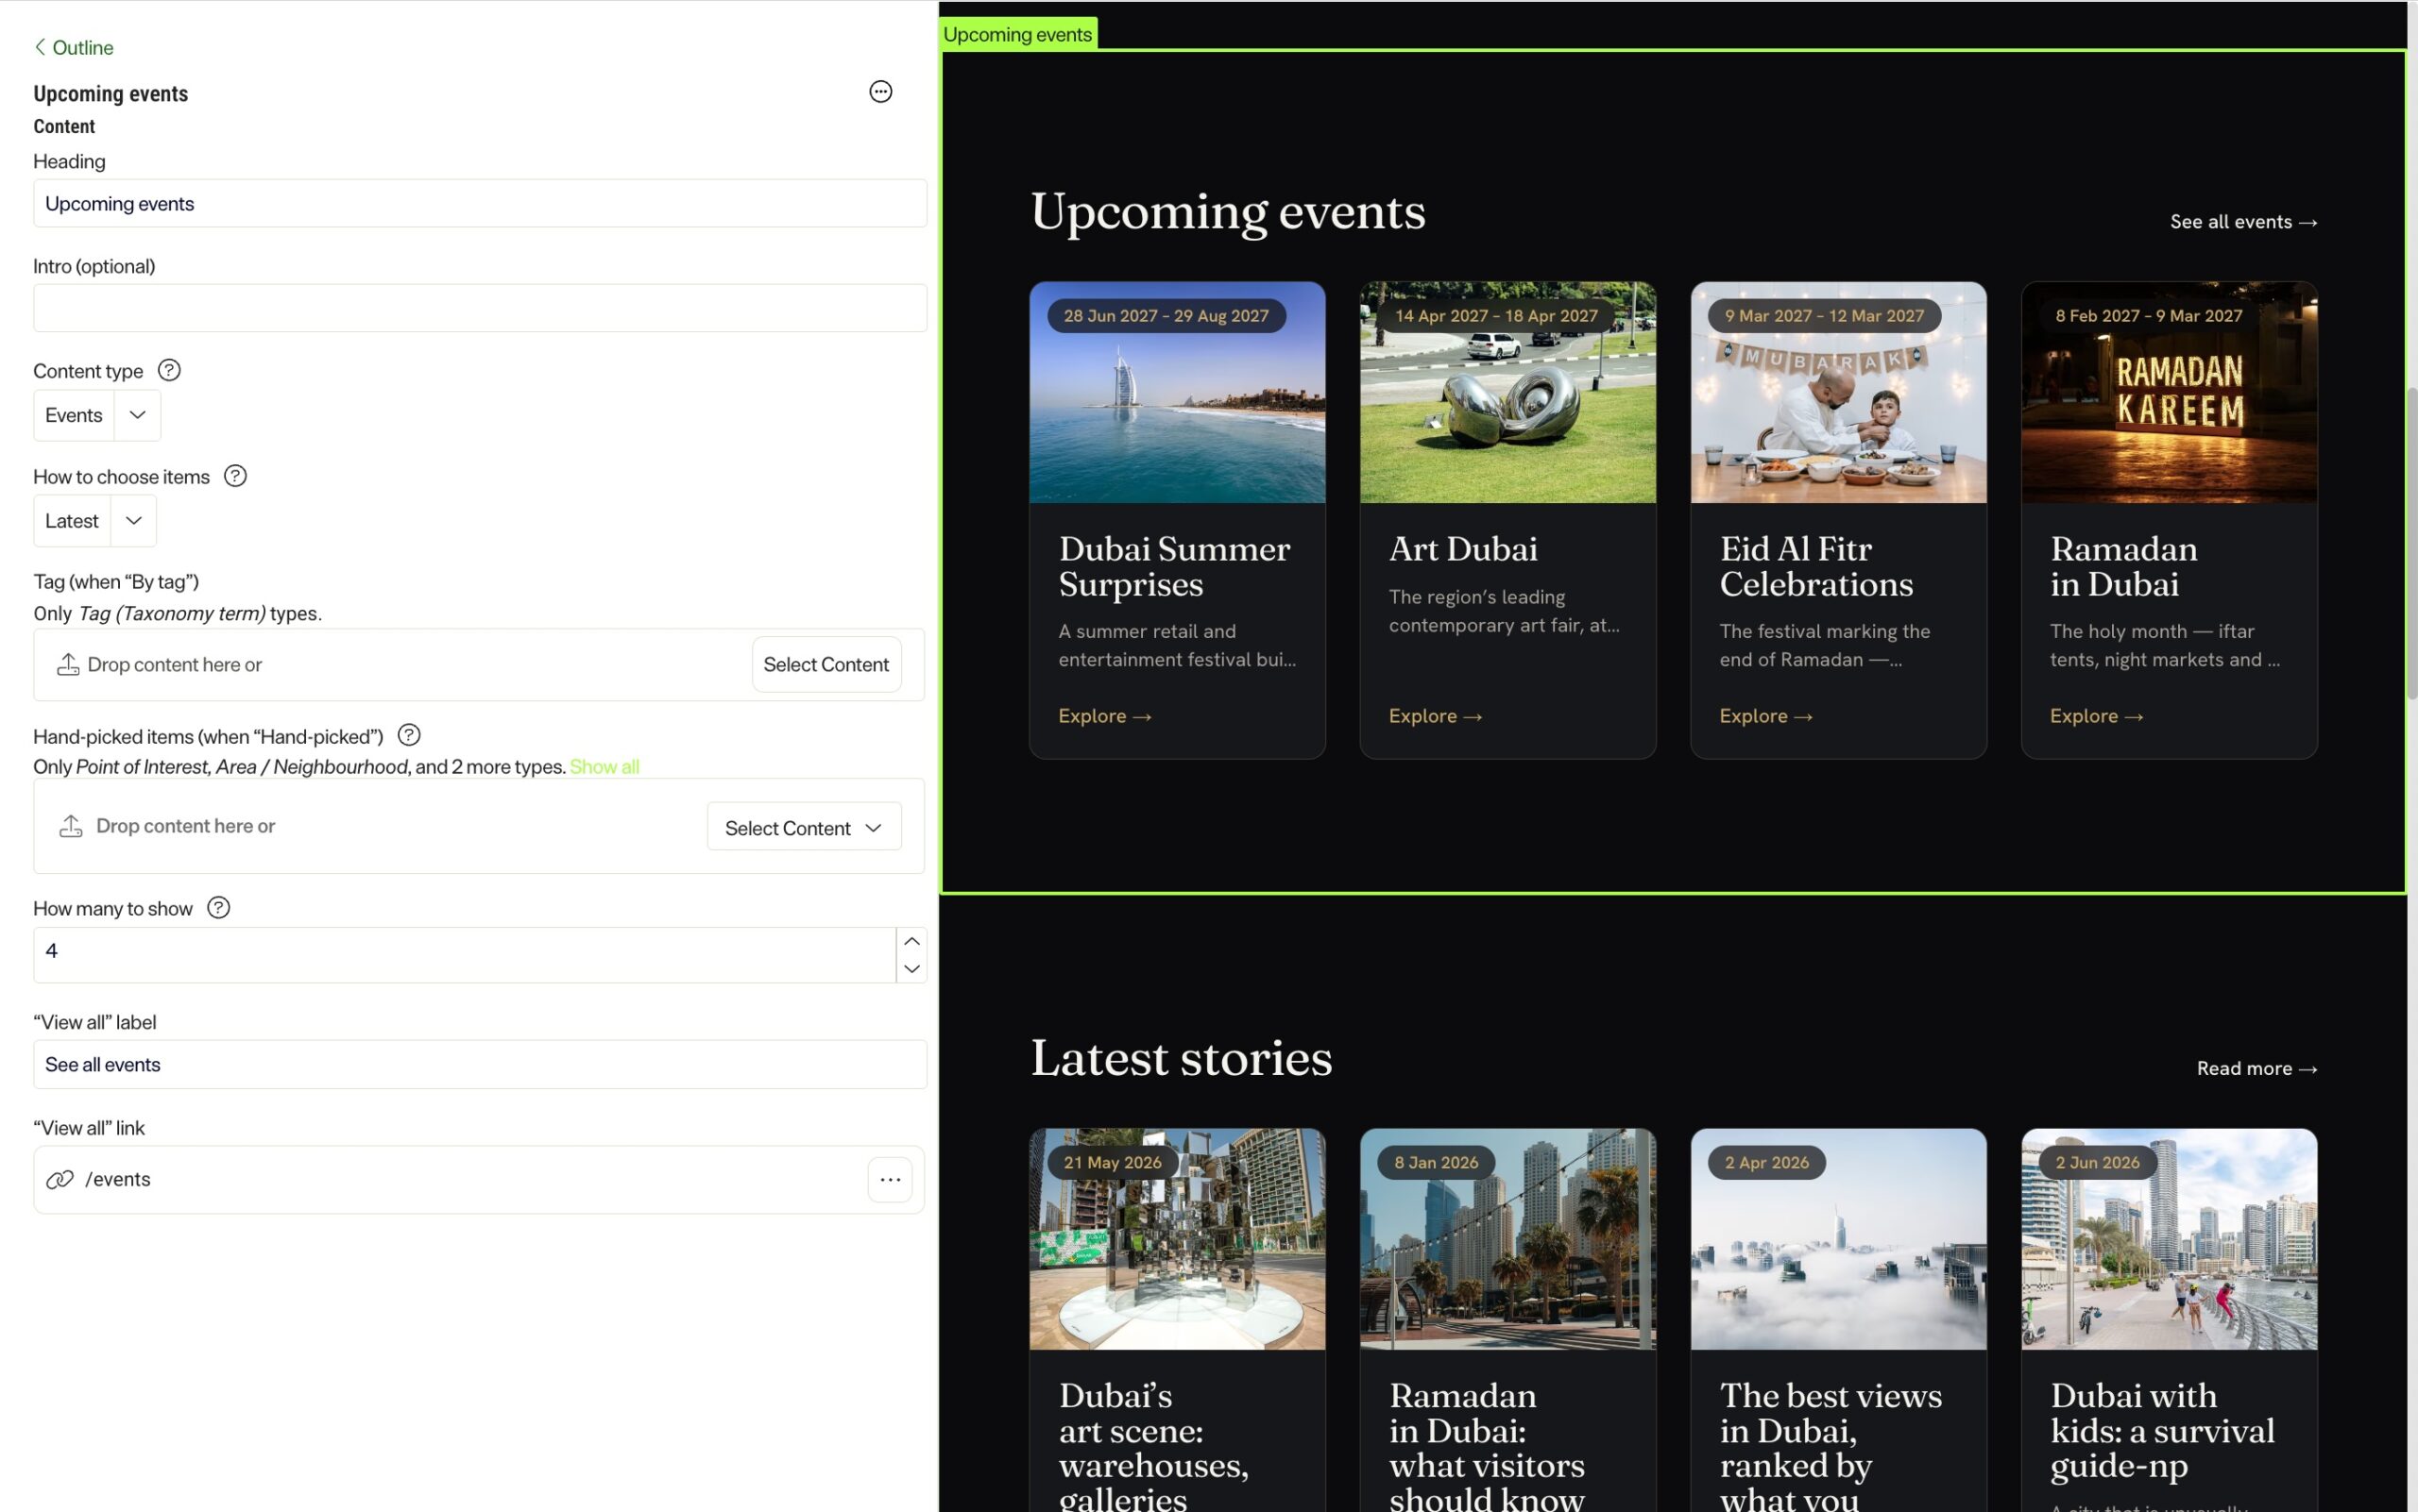Click Explore on Art Dubai card
Image resolution: width=2418 pixels, height=1512 pixels.
click(x=1435, y=716)
